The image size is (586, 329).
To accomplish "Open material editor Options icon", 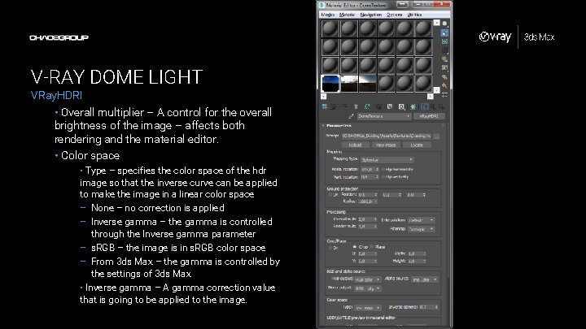I will [444, 77].
